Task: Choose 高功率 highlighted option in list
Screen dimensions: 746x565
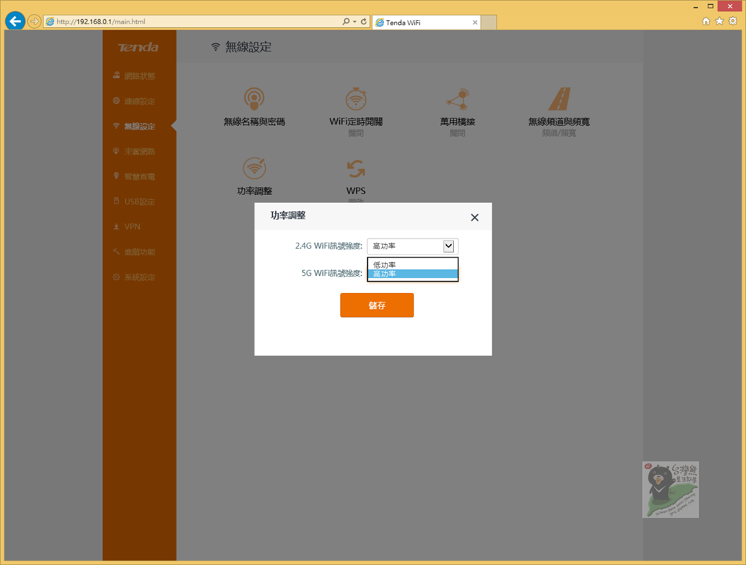Action: pos(413,274)
